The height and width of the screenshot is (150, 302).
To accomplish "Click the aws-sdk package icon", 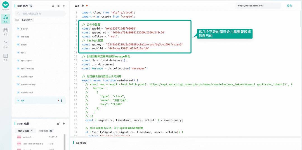I will [19, 137].
